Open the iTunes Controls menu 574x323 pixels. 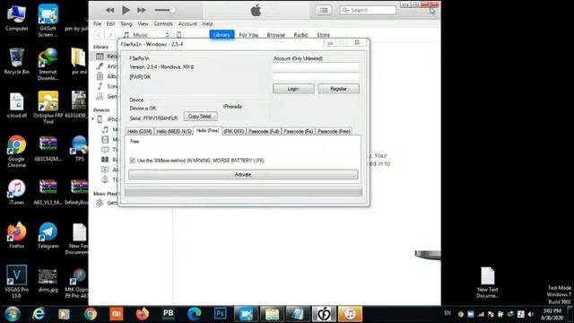click(x=163, y=24)
